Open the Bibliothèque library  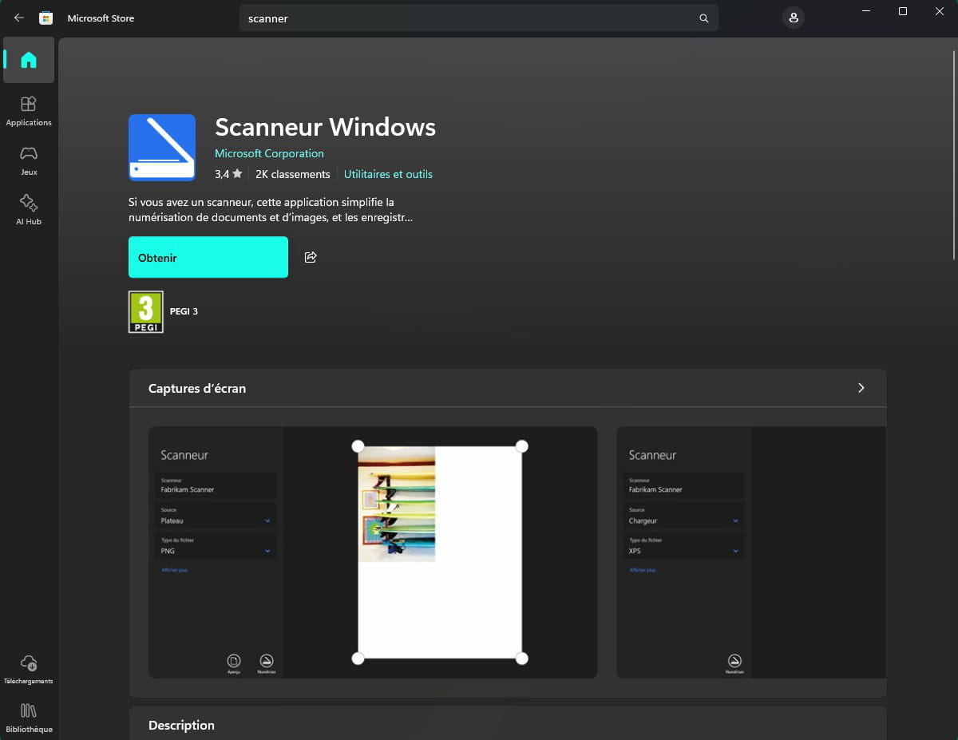pos(29,718)
